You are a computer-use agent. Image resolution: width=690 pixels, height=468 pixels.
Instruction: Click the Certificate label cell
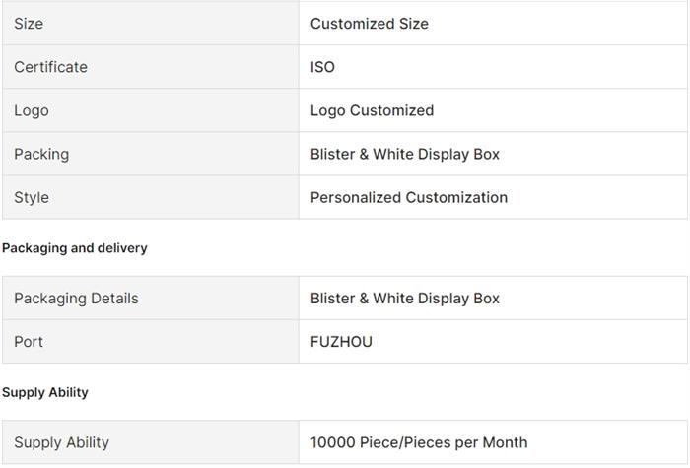[x=50, y=67]
